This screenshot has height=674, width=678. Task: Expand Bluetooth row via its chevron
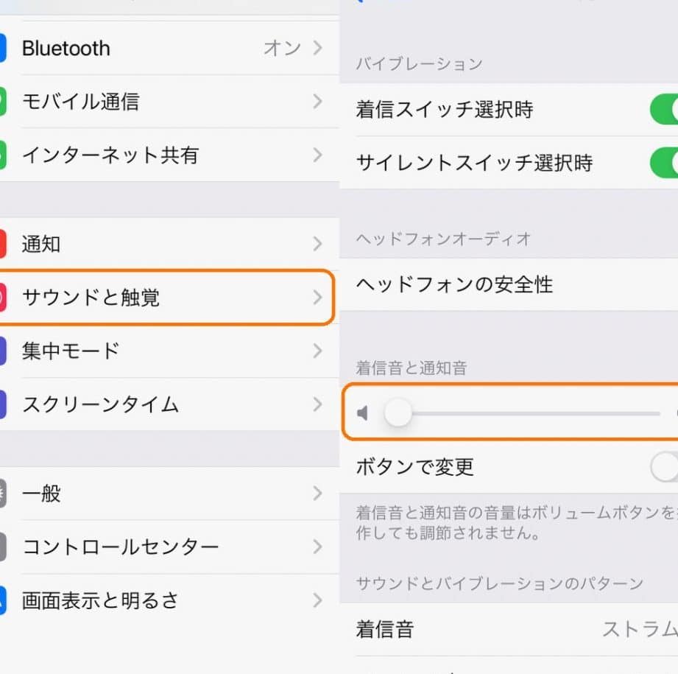coord(317,49)
